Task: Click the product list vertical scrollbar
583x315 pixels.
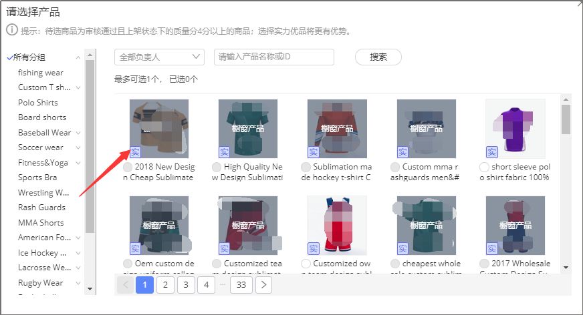Action: coord(566,119)
